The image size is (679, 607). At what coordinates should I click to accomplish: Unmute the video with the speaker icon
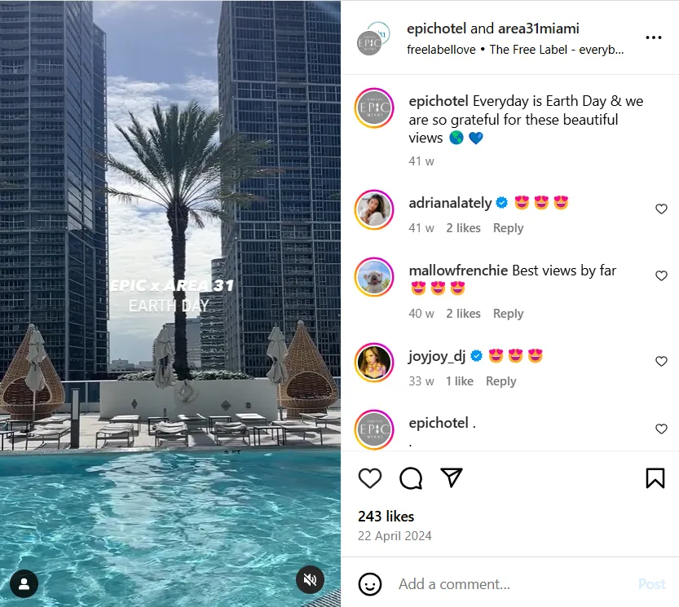click(x=310, y=580)
